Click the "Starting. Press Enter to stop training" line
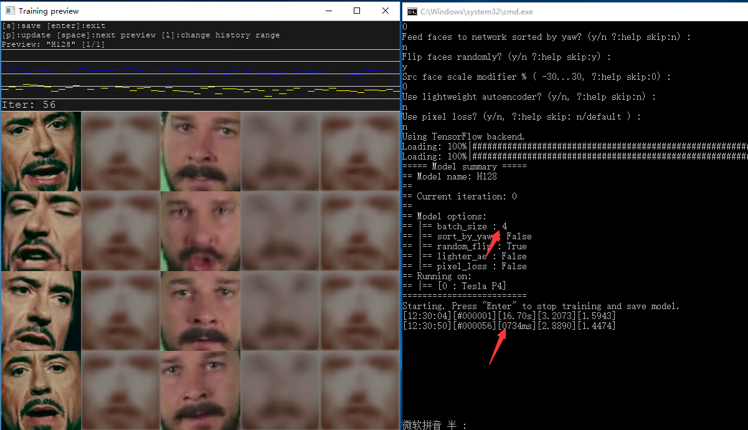The image size is (748, 430). point(541,306)
